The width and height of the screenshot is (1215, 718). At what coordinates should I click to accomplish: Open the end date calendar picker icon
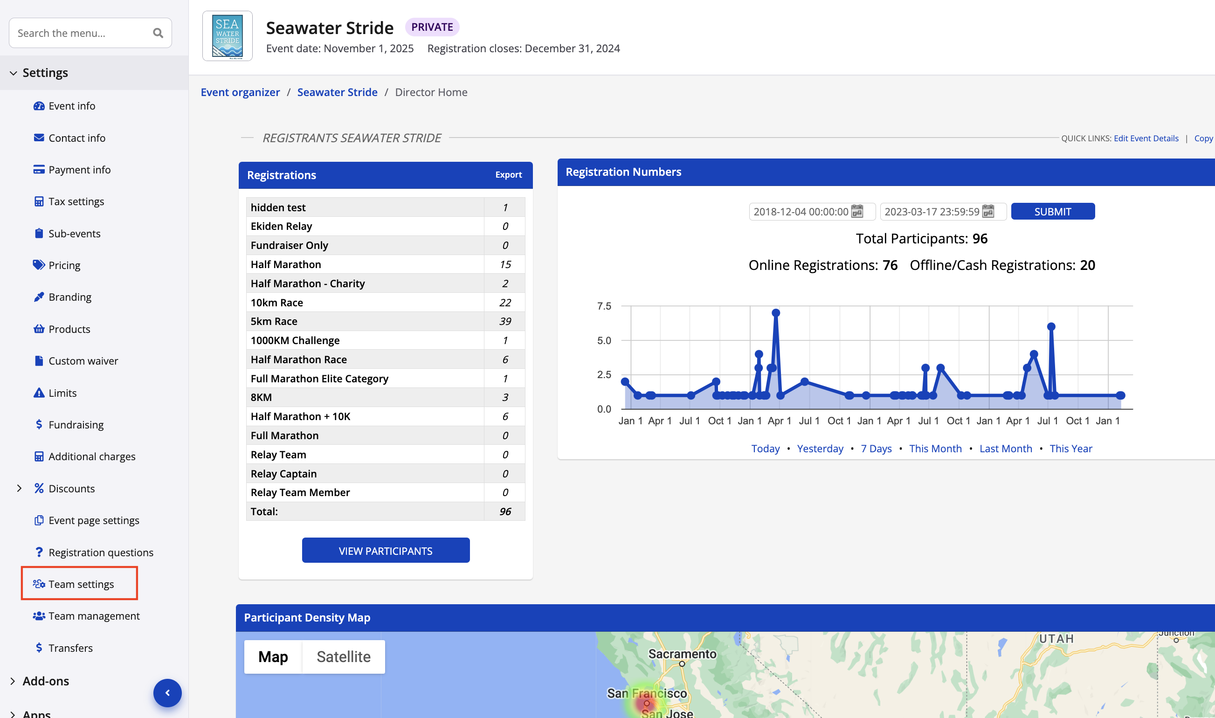coord(988,211)
